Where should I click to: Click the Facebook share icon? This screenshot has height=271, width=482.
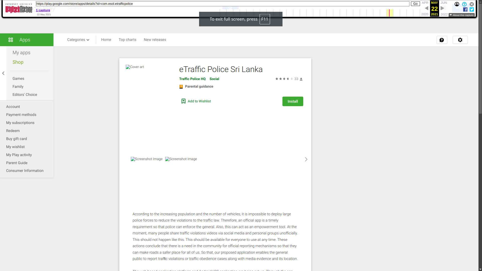click(x=465, y=10)
